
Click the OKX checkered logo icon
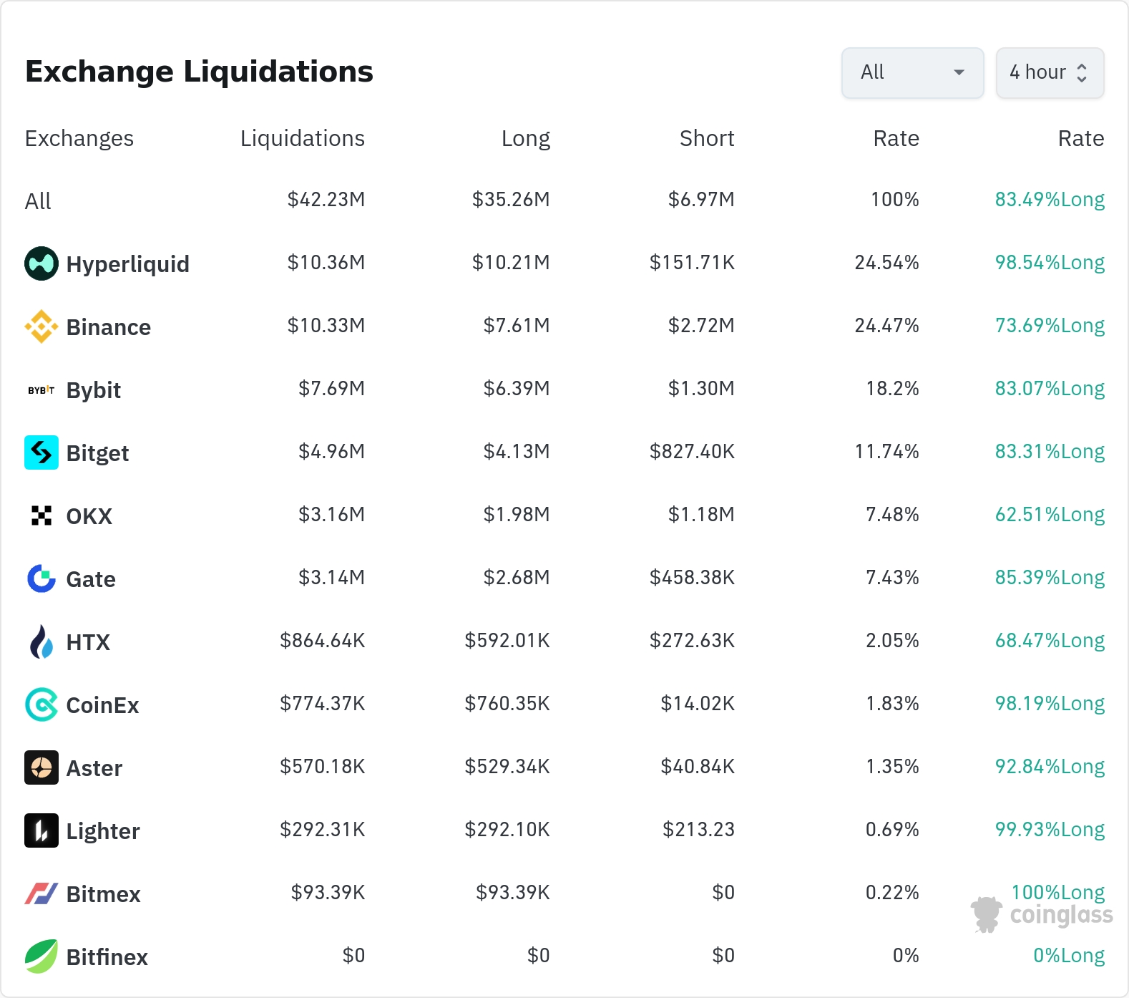(41, 515)
